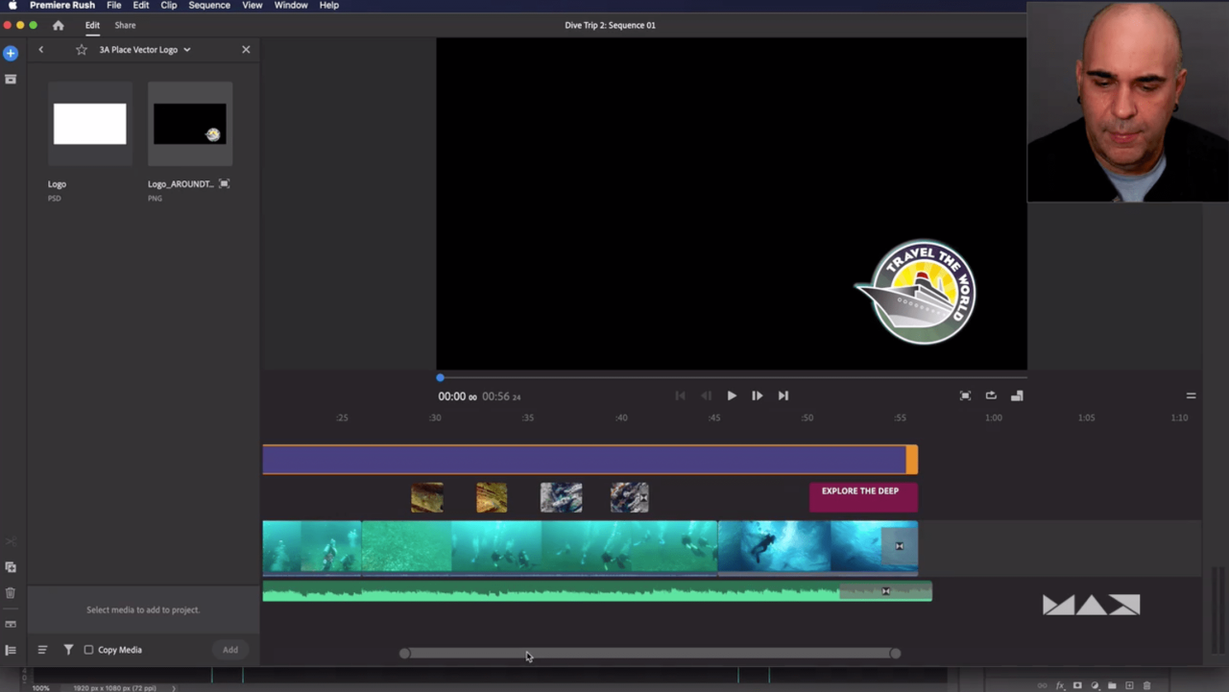This screenshot has width=1229, height=692.
Task: Select the fourth overlay clip on the timeline
Action: (x=629, y=497)
